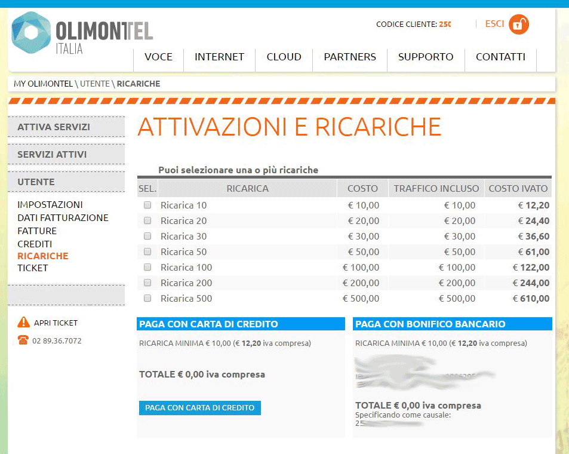569x454 pixels.
Task: Open the Voce navigation menu
Action: tap(158, 57)
